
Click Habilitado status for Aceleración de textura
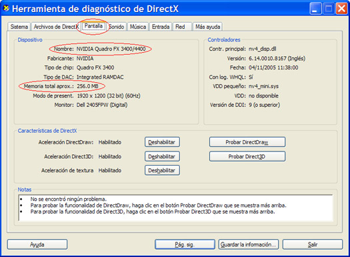click(110, 170)
